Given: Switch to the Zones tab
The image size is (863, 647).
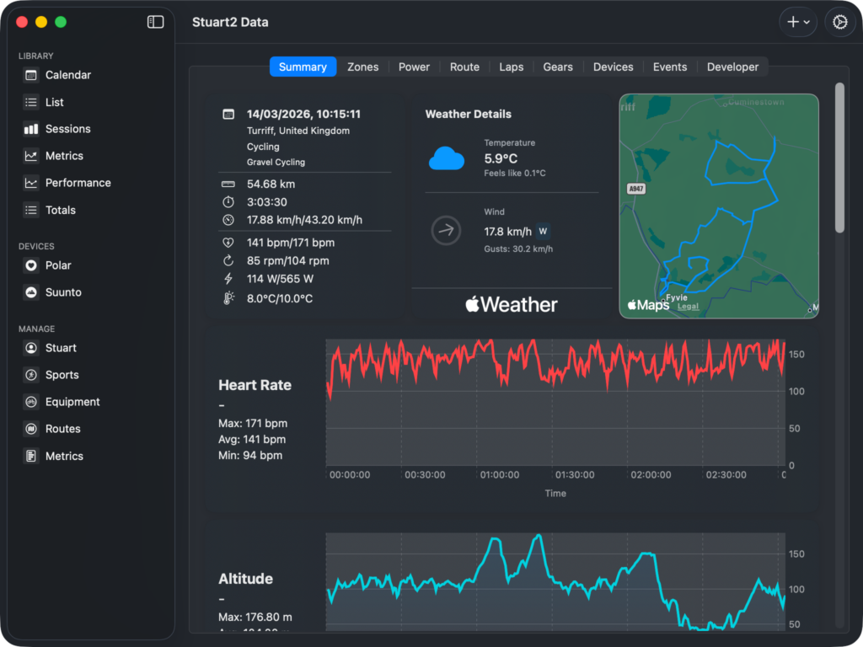Looking at the screenshot, I should point(362,66).
